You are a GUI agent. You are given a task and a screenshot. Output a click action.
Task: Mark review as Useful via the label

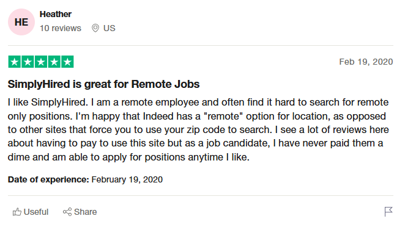[36, 212]
